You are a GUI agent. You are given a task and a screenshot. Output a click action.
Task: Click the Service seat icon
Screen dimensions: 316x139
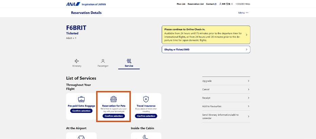[129, 61]
